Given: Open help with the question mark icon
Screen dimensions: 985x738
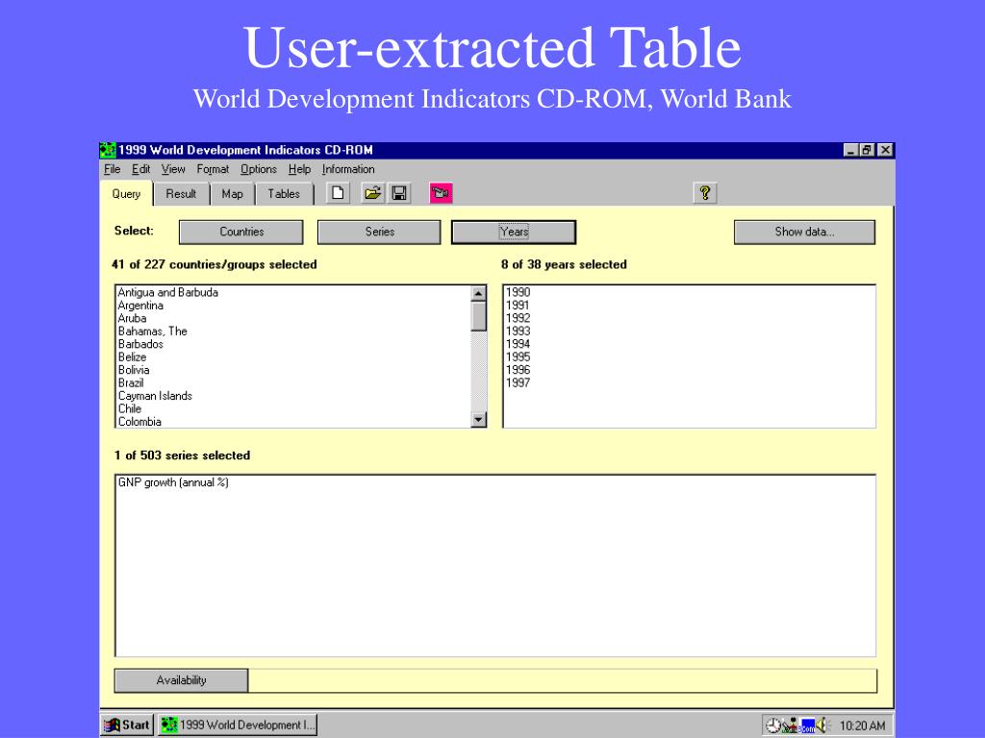Looking at the screenshot, I should point(705,193).
